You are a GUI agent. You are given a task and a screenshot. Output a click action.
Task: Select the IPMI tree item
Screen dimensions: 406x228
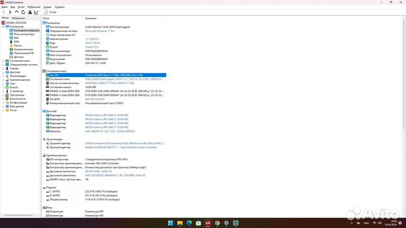coord(16,42)
